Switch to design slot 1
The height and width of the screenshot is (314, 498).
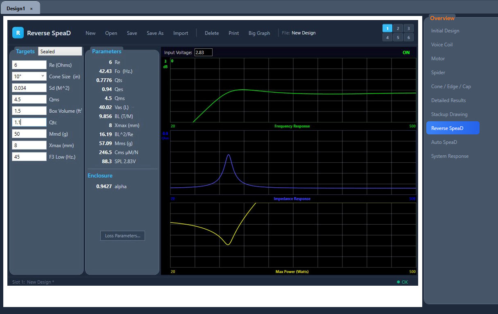point(387,28)
